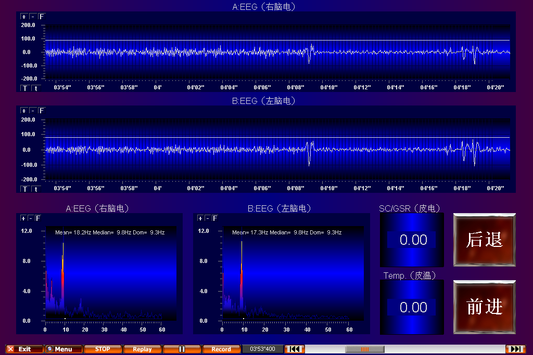Click the plus icon on the right brain spectrum chart

pos(23,218)
